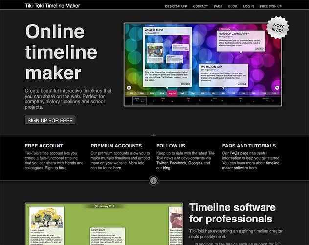This screenshot has height=245, width=309.
Task: Click the 3D view icon in the hero timeline
Action: tap(129, 87)
